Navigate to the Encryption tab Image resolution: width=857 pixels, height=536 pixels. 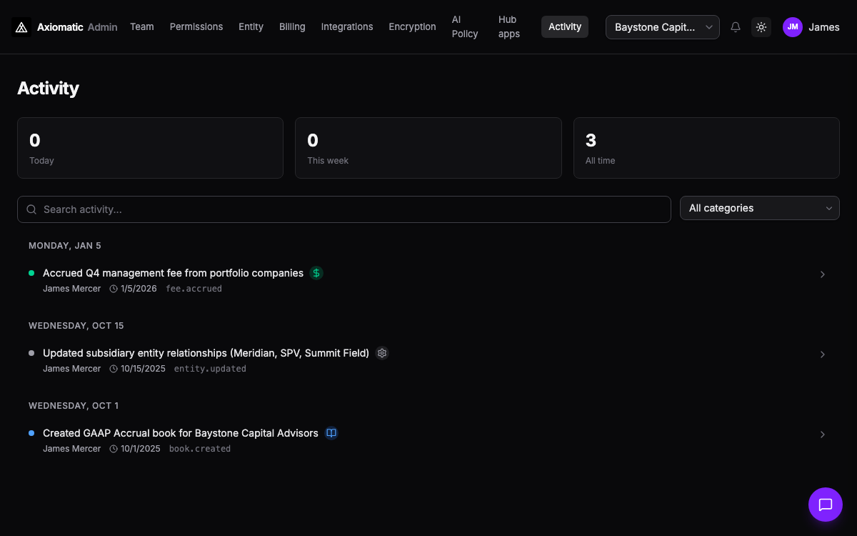412,26
